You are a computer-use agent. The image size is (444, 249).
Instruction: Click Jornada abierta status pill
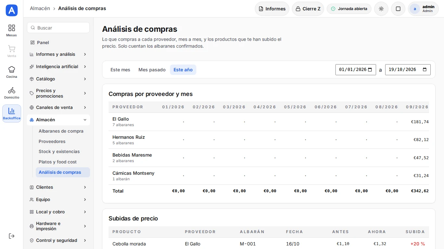pos(349,9)
